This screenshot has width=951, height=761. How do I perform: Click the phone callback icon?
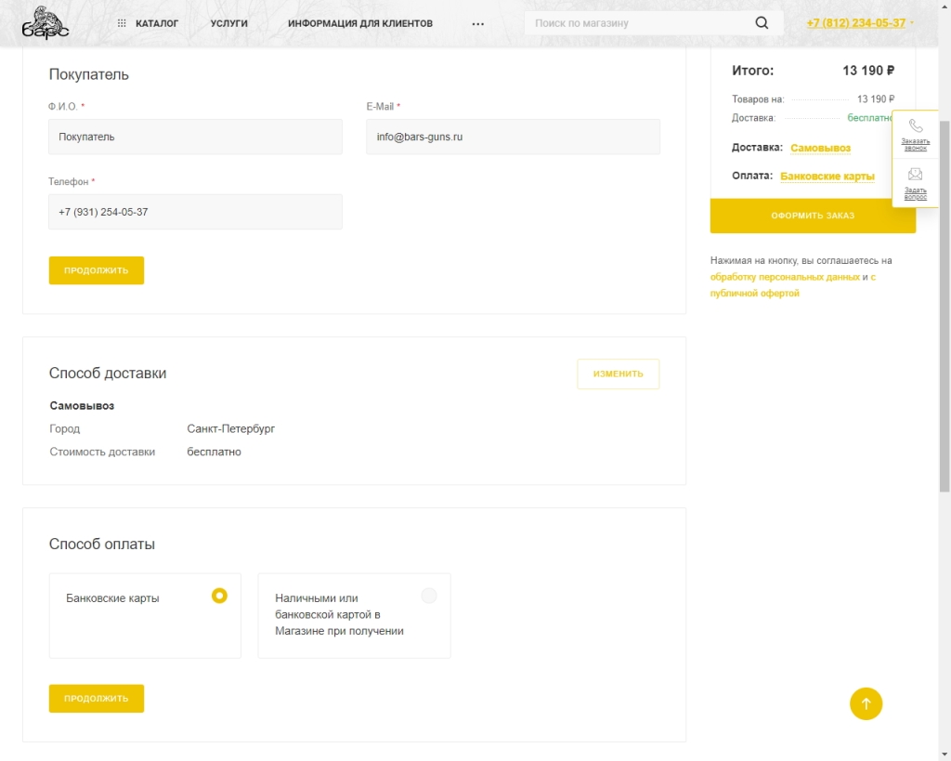pyautogui.click(x=916, y=126)
